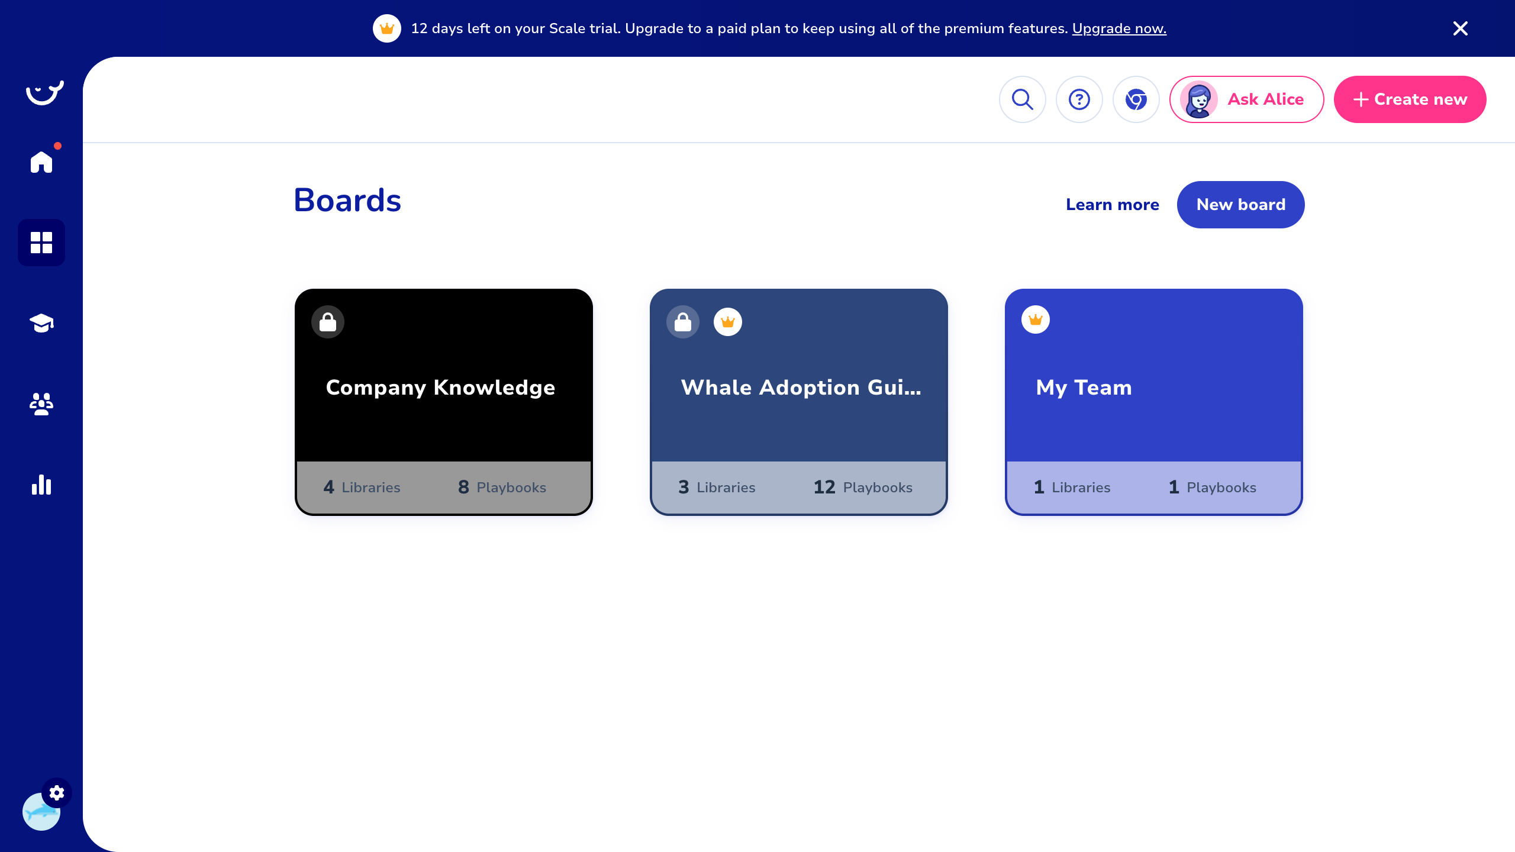Click crown icon on My Team board
Screen dimensions: 1515x852
coord(1035,320)
